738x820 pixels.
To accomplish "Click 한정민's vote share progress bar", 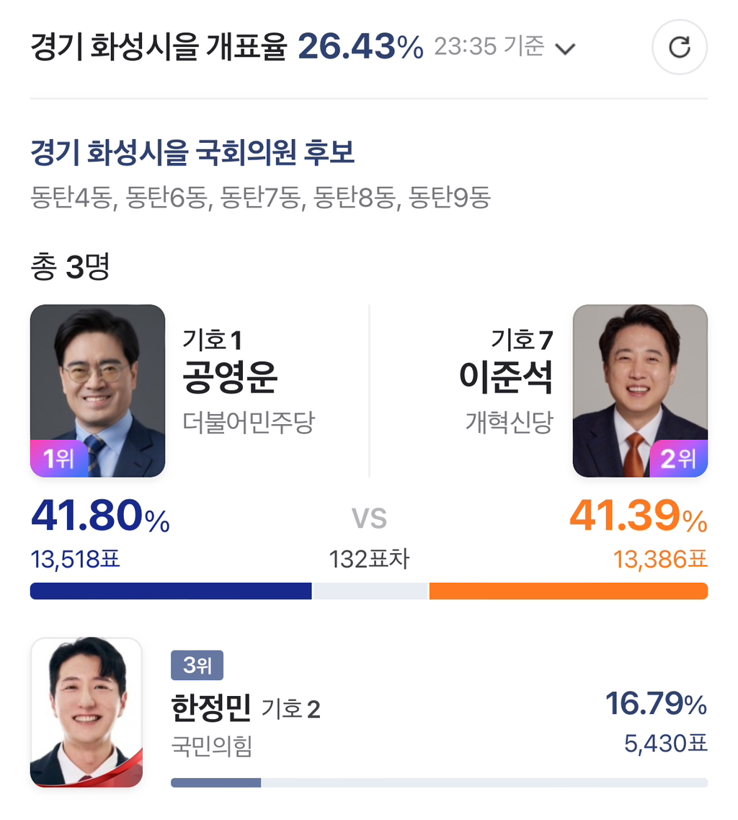I will click(x=439, y=782).
